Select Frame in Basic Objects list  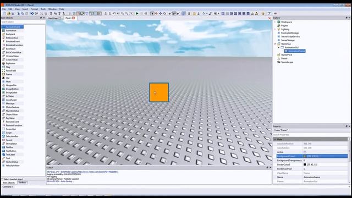[9, 74]
